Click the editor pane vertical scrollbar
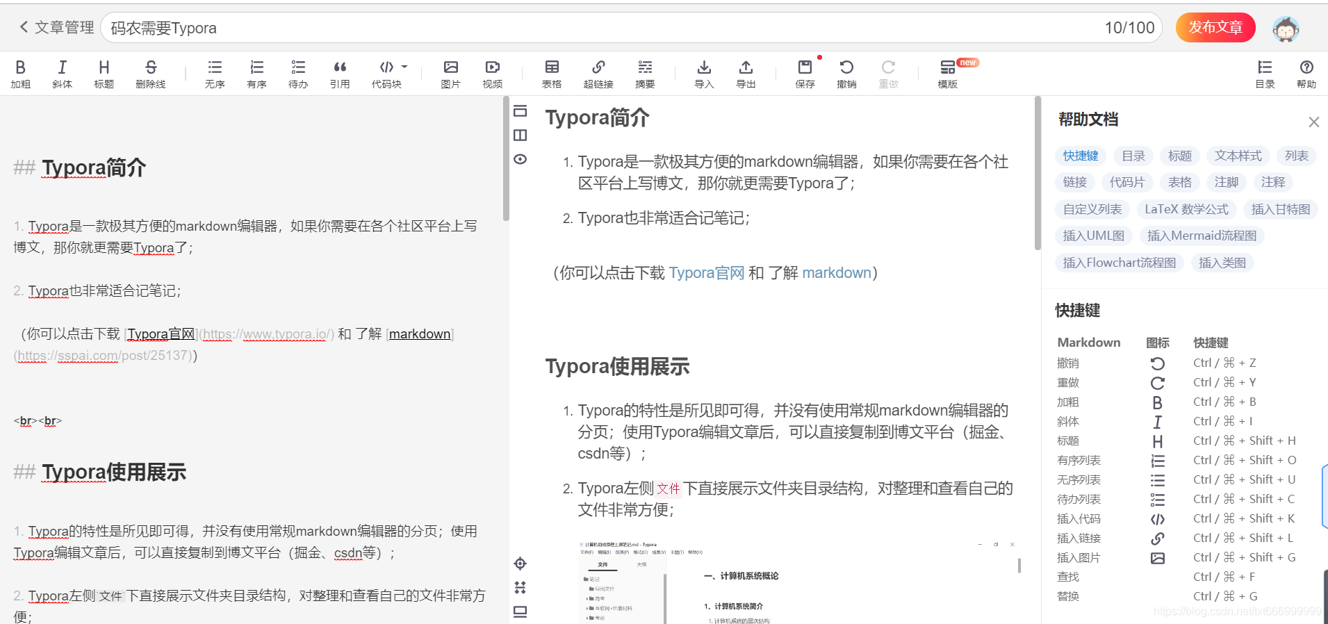The height and width of the screenshot is (624, 1328). (x=506, y=158)
